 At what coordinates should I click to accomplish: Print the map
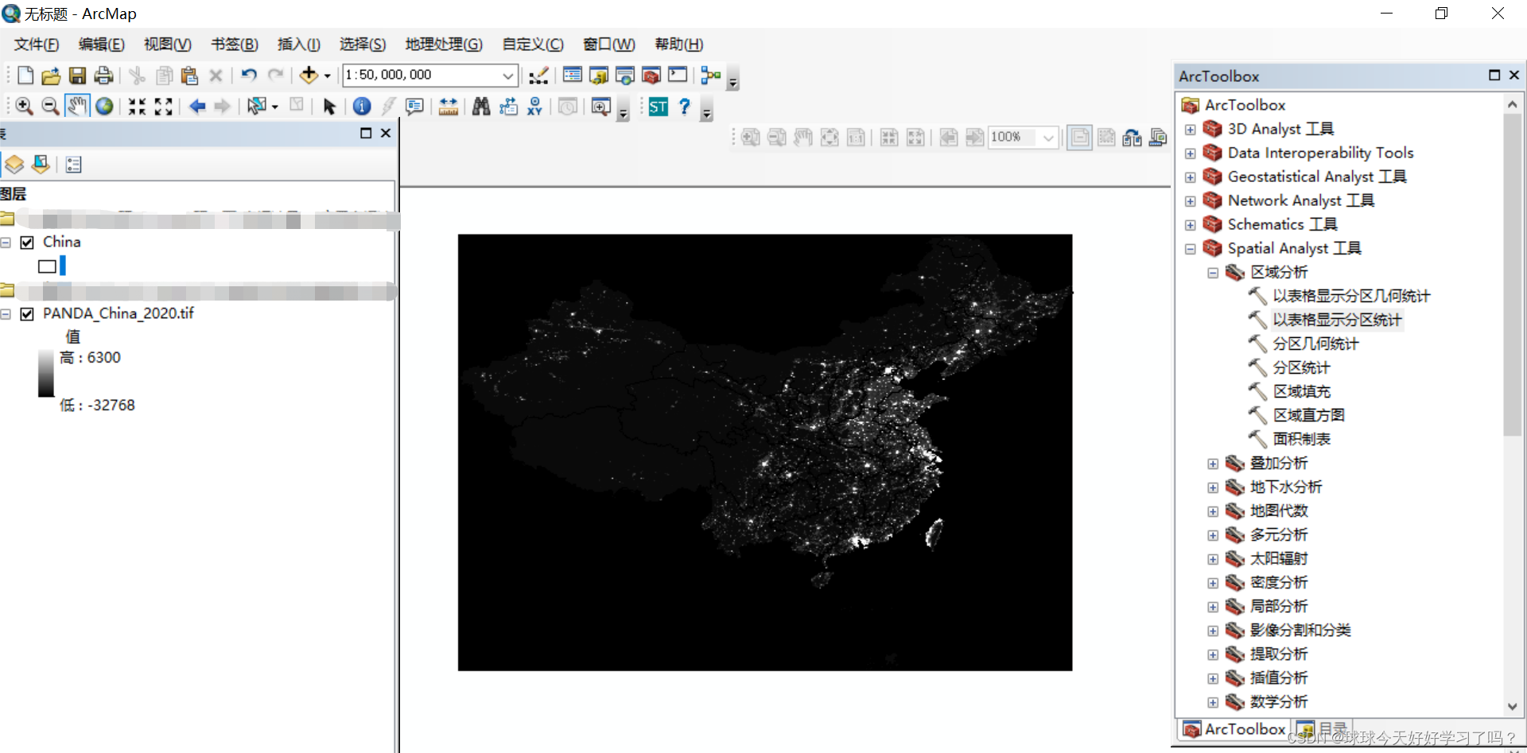(x=103, y=76)
